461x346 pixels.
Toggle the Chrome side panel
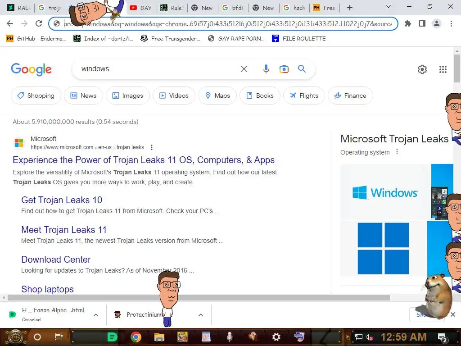tap(422, 23)
